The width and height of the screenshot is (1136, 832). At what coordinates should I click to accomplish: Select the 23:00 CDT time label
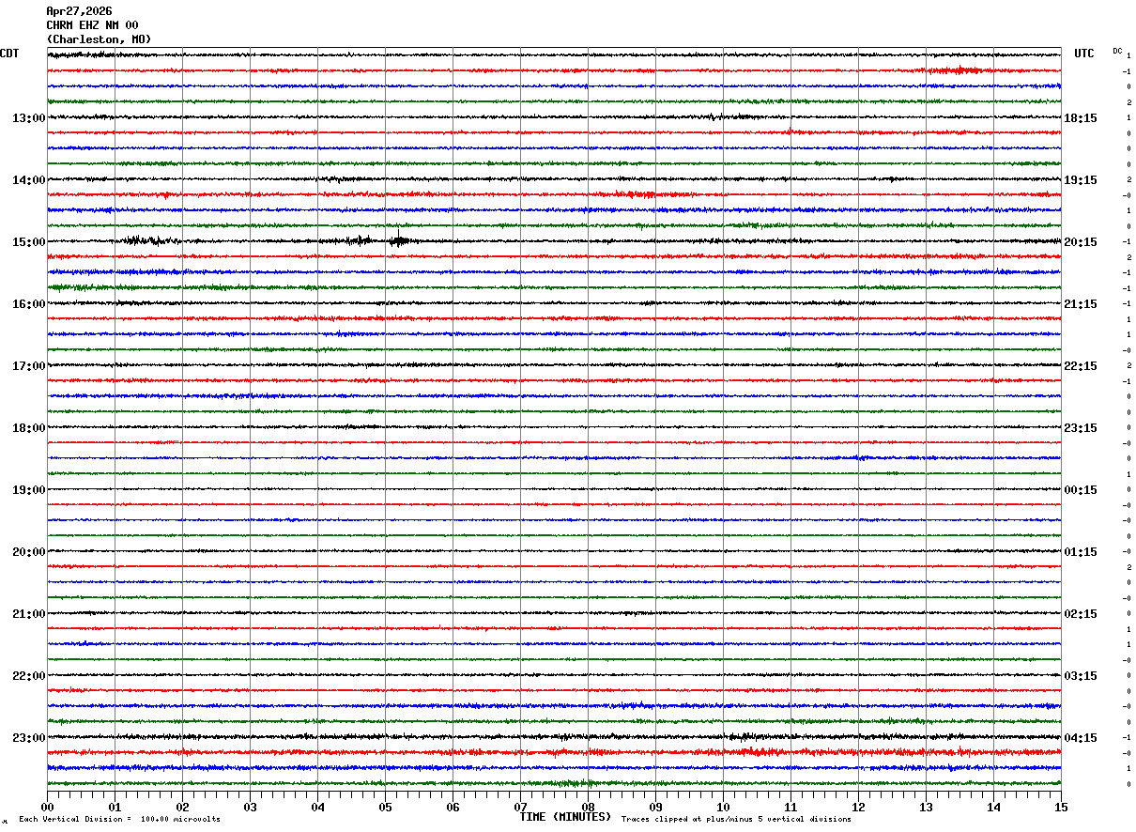pyautogui.click(x=29, y=738)
